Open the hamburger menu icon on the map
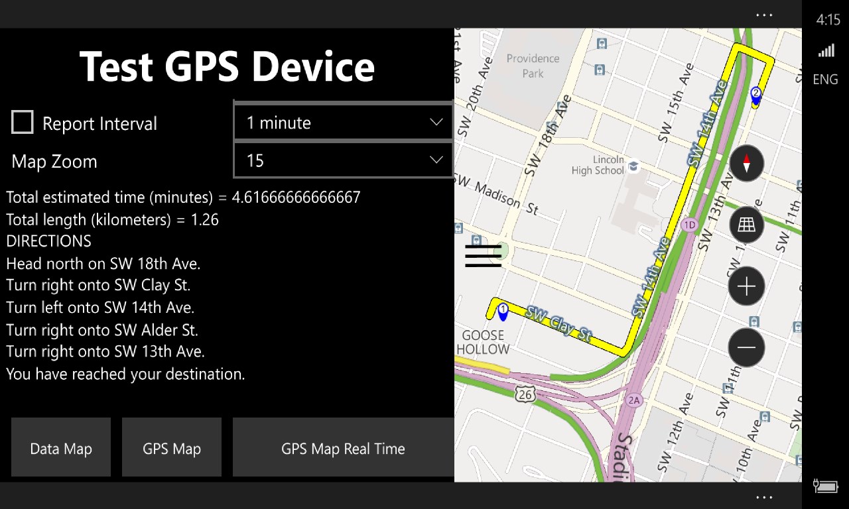Viewport: 849px width, 509px height. pyautogui.click(x=483, y=256)
